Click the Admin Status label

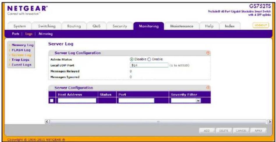[x=61, y=59]
